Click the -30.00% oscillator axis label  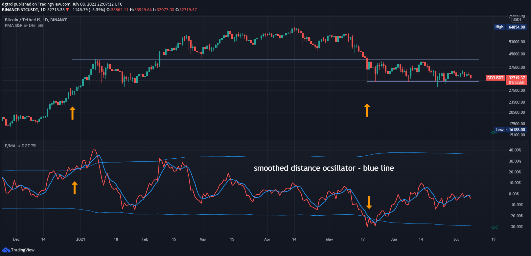point(516,227)
